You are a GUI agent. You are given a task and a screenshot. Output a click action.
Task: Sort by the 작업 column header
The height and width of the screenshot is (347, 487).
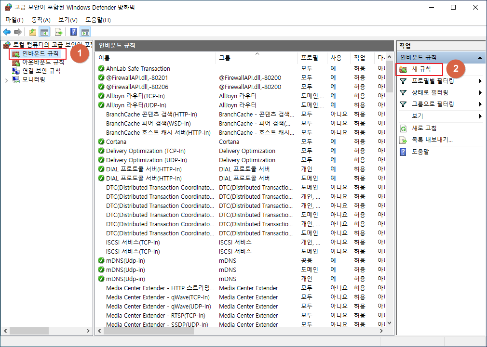[x=363, y=58]
